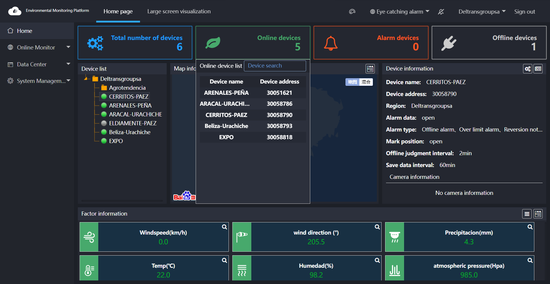The image size is (550, 284).
Task: Click the calendar-style icon in Factor information header
Action: click(x=538, y=214)
